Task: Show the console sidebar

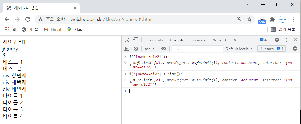Action: [126, 49]
